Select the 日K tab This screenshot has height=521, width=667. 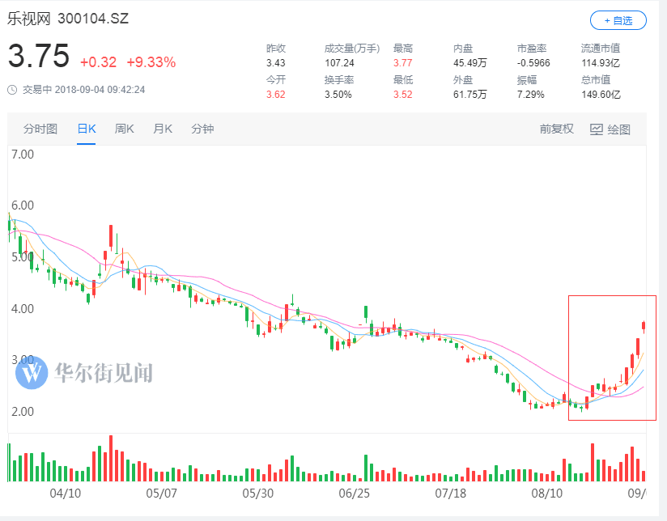pyautogui.click(x=87, y=129)
